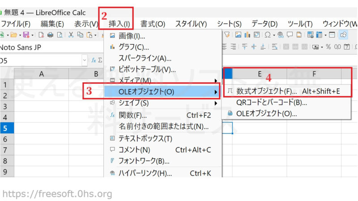Image resolution: width=358 pixels, height=201 pixels.
Task: Click the Sum sigma icon
Action: point(100,60)
